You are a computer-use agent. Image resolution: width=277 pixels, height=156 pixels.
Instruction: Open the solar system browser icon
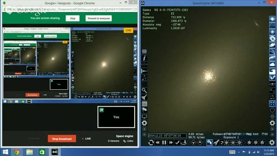[144, 71]
